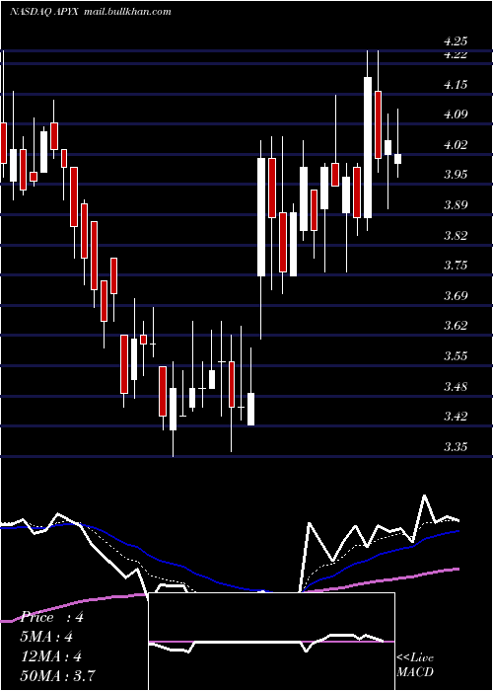
Task: Click the 3.95 price axis label
Action: (456, 175)
